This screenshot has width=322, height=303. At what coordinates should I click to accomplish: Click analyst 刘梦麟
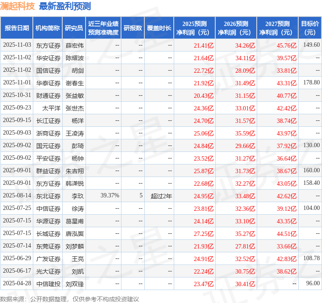(74, 246)
